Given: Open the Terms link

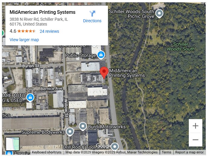Looking at the screenshot, I should point(166,152).
